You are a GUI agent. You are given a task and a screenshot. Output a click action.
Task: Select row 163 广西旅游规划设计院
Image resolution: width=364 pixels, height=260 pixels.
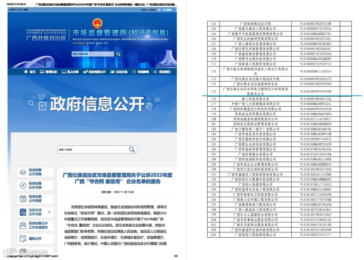279,23
